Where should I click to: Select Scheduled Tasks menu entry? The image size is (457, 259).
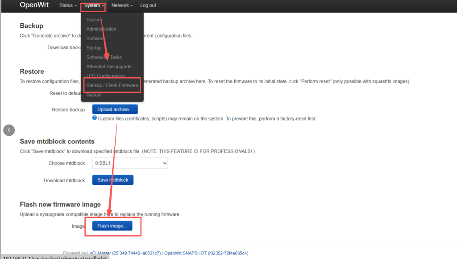coord(104,57)
